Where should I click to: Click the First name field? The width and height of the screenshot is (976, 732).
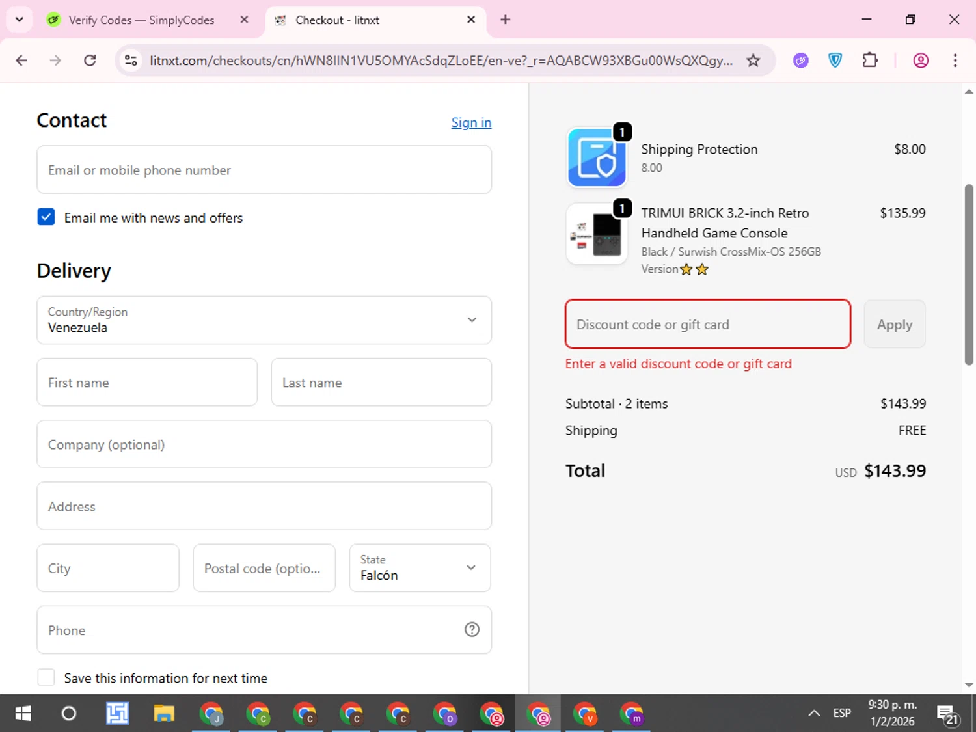point(147,382)
